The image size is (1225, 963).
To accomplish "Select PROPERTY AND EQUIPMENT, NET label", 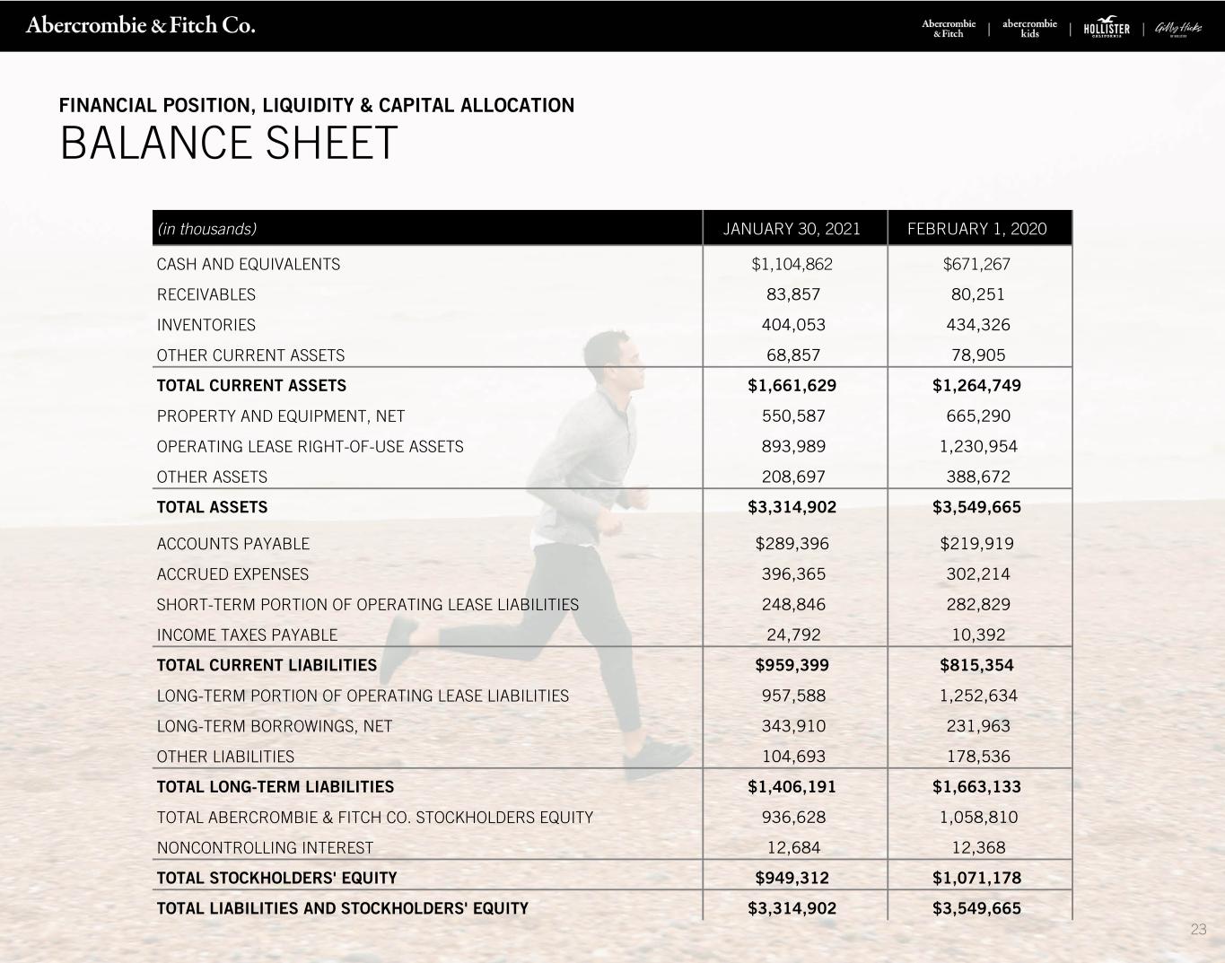I will (x=281, y=416).
